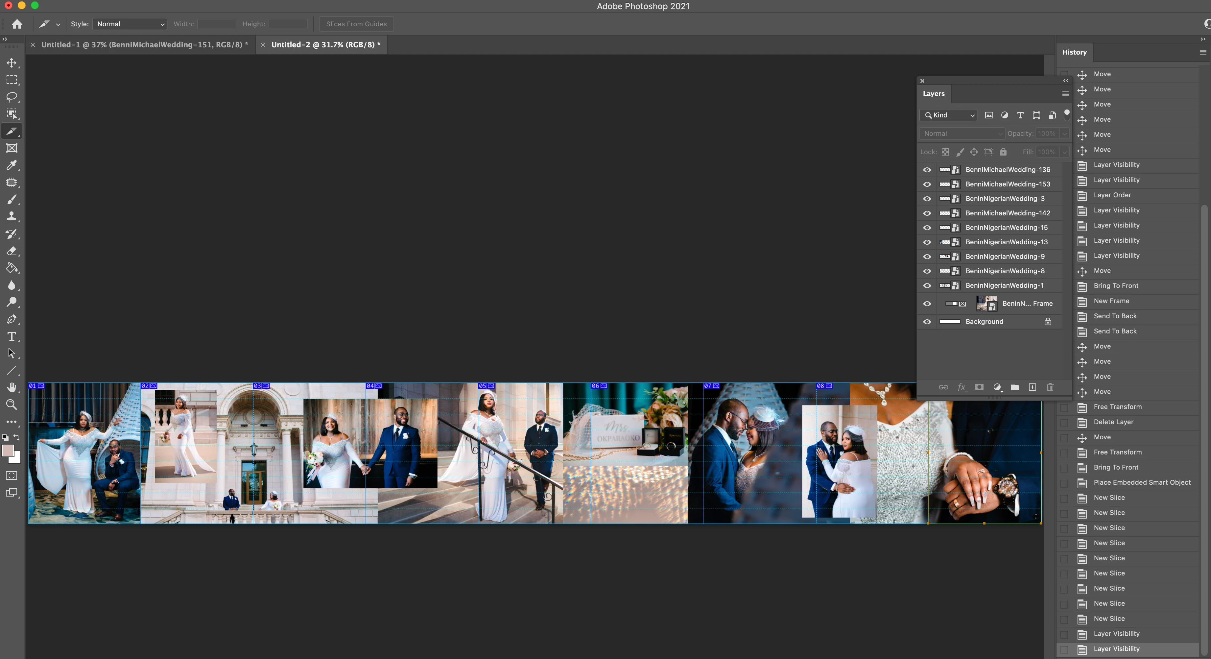Select the Lasso tool

[x=12, y=97]
